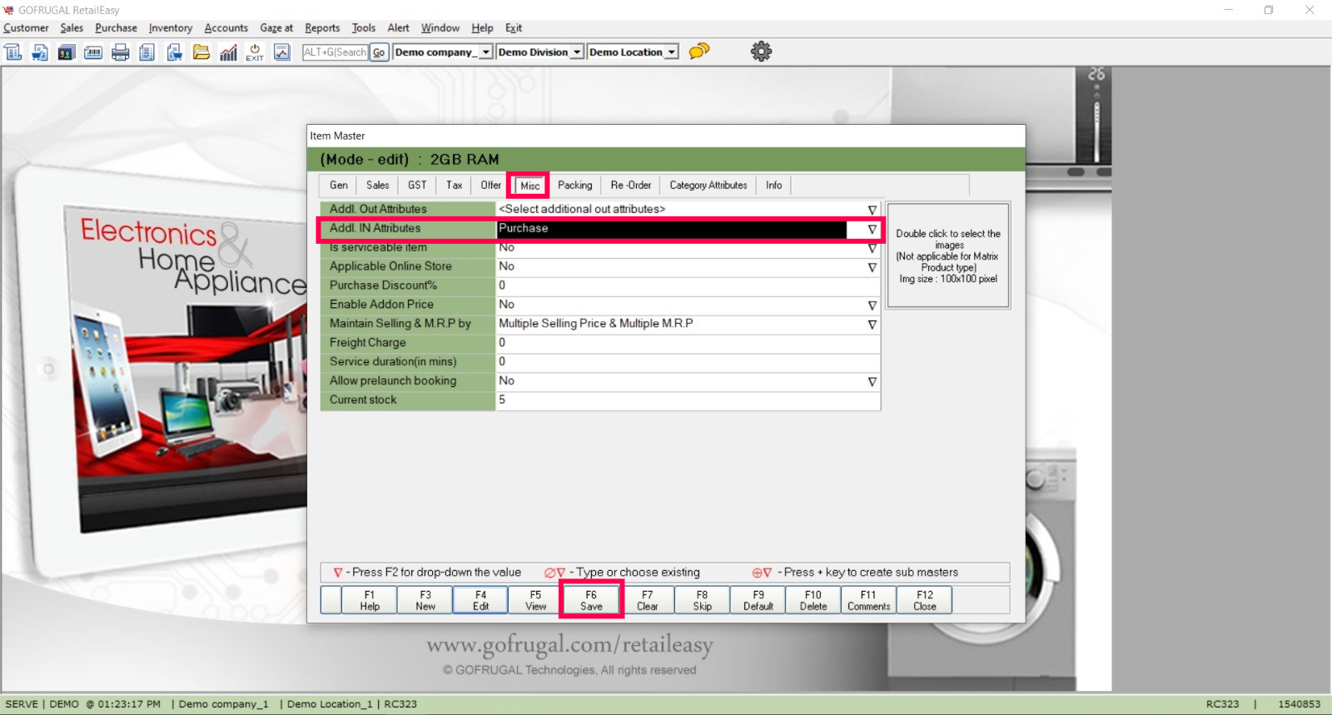This screenshot has height=715, width=1332.
Task: Switch to the Tax tab
Action: point(454,186)
